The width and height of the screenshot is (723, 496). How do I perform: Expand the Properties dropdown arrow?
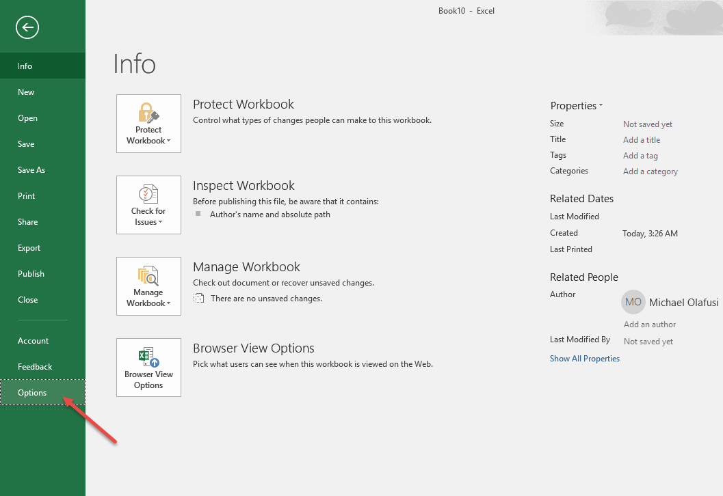pos(601,105)
